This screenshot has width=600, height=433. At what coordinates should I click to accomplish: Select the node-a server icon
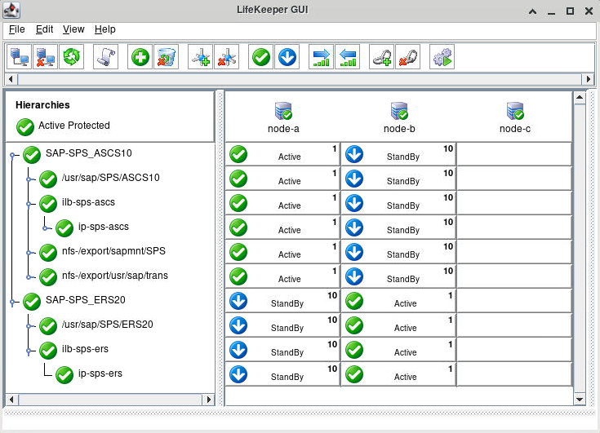coord(283,111)
